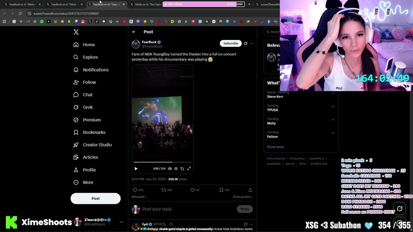This screenshot has height=232, width=413.
Task: Open the Relevant sort dropdown
Action: (139, 197)
